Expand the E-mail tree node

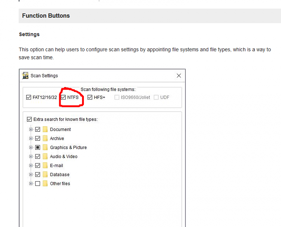31,165
